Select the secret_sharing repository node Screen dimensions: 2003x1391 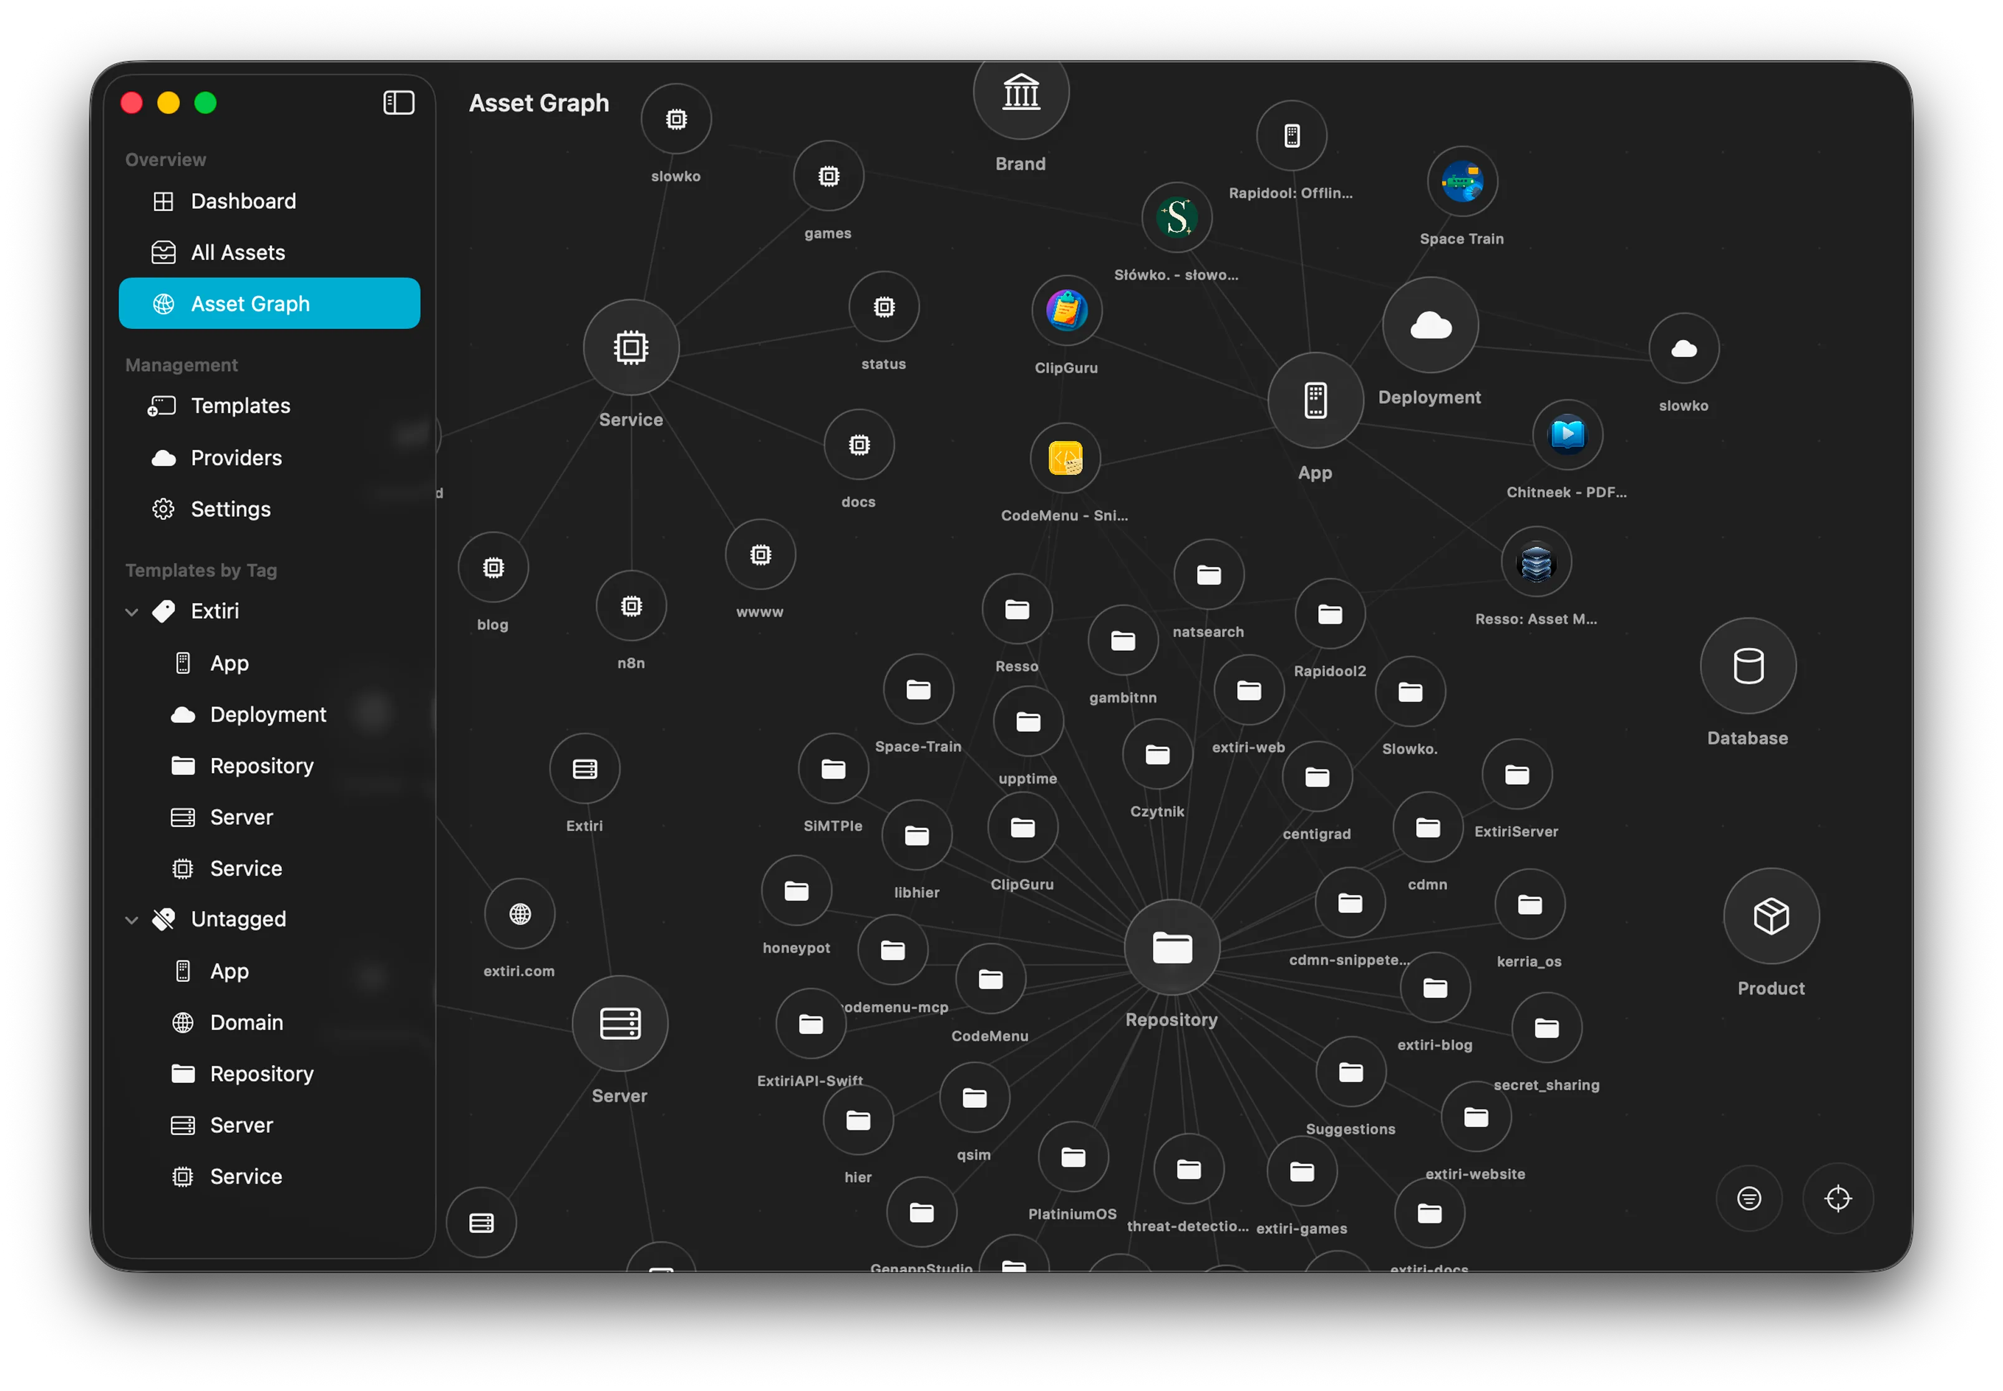[1546, 1028]
